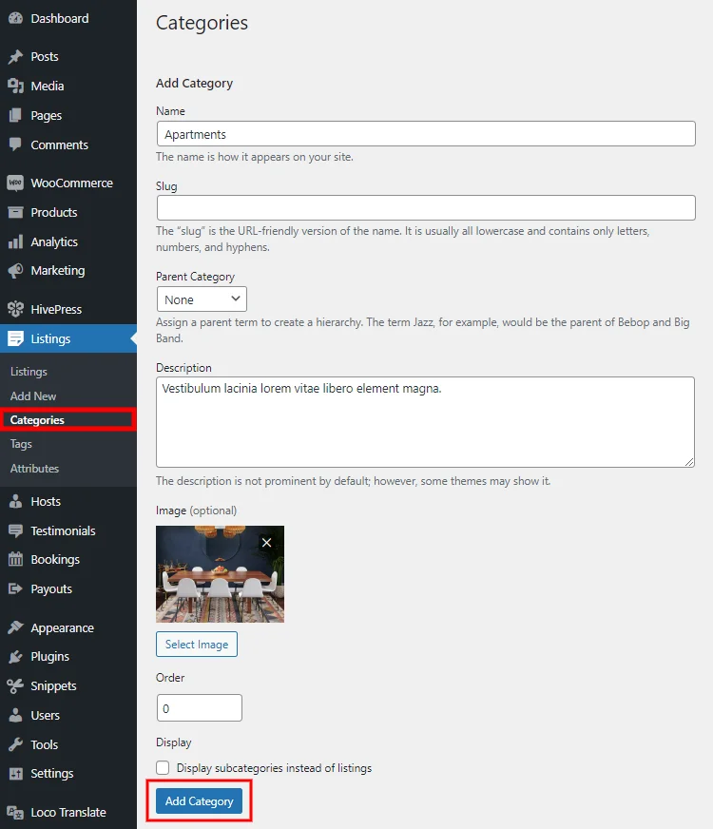Click the Add Category button
713x829 pixels.
pos(199,801)
